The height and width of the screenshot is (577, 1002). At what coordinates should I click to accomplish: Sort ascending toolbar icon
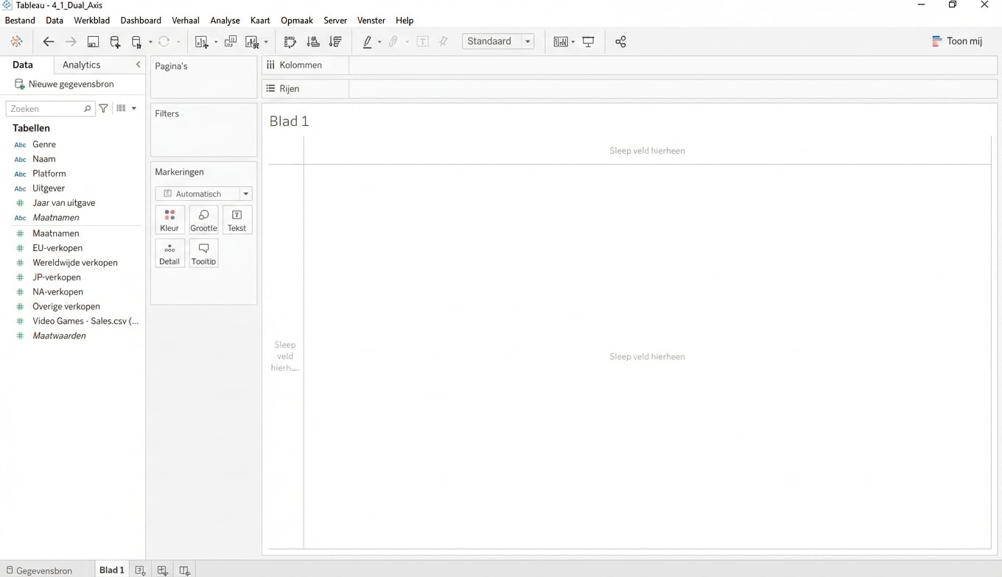313,42
